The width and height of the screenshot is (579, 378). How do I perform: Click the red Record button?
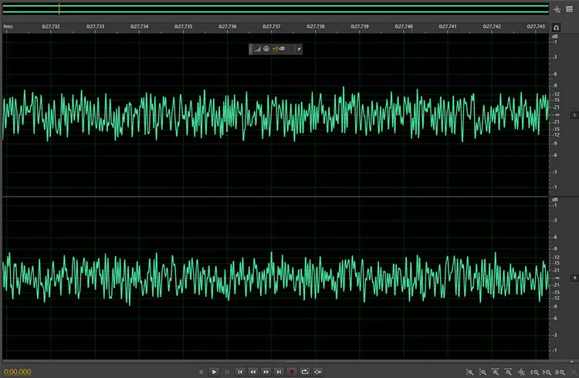292,372
